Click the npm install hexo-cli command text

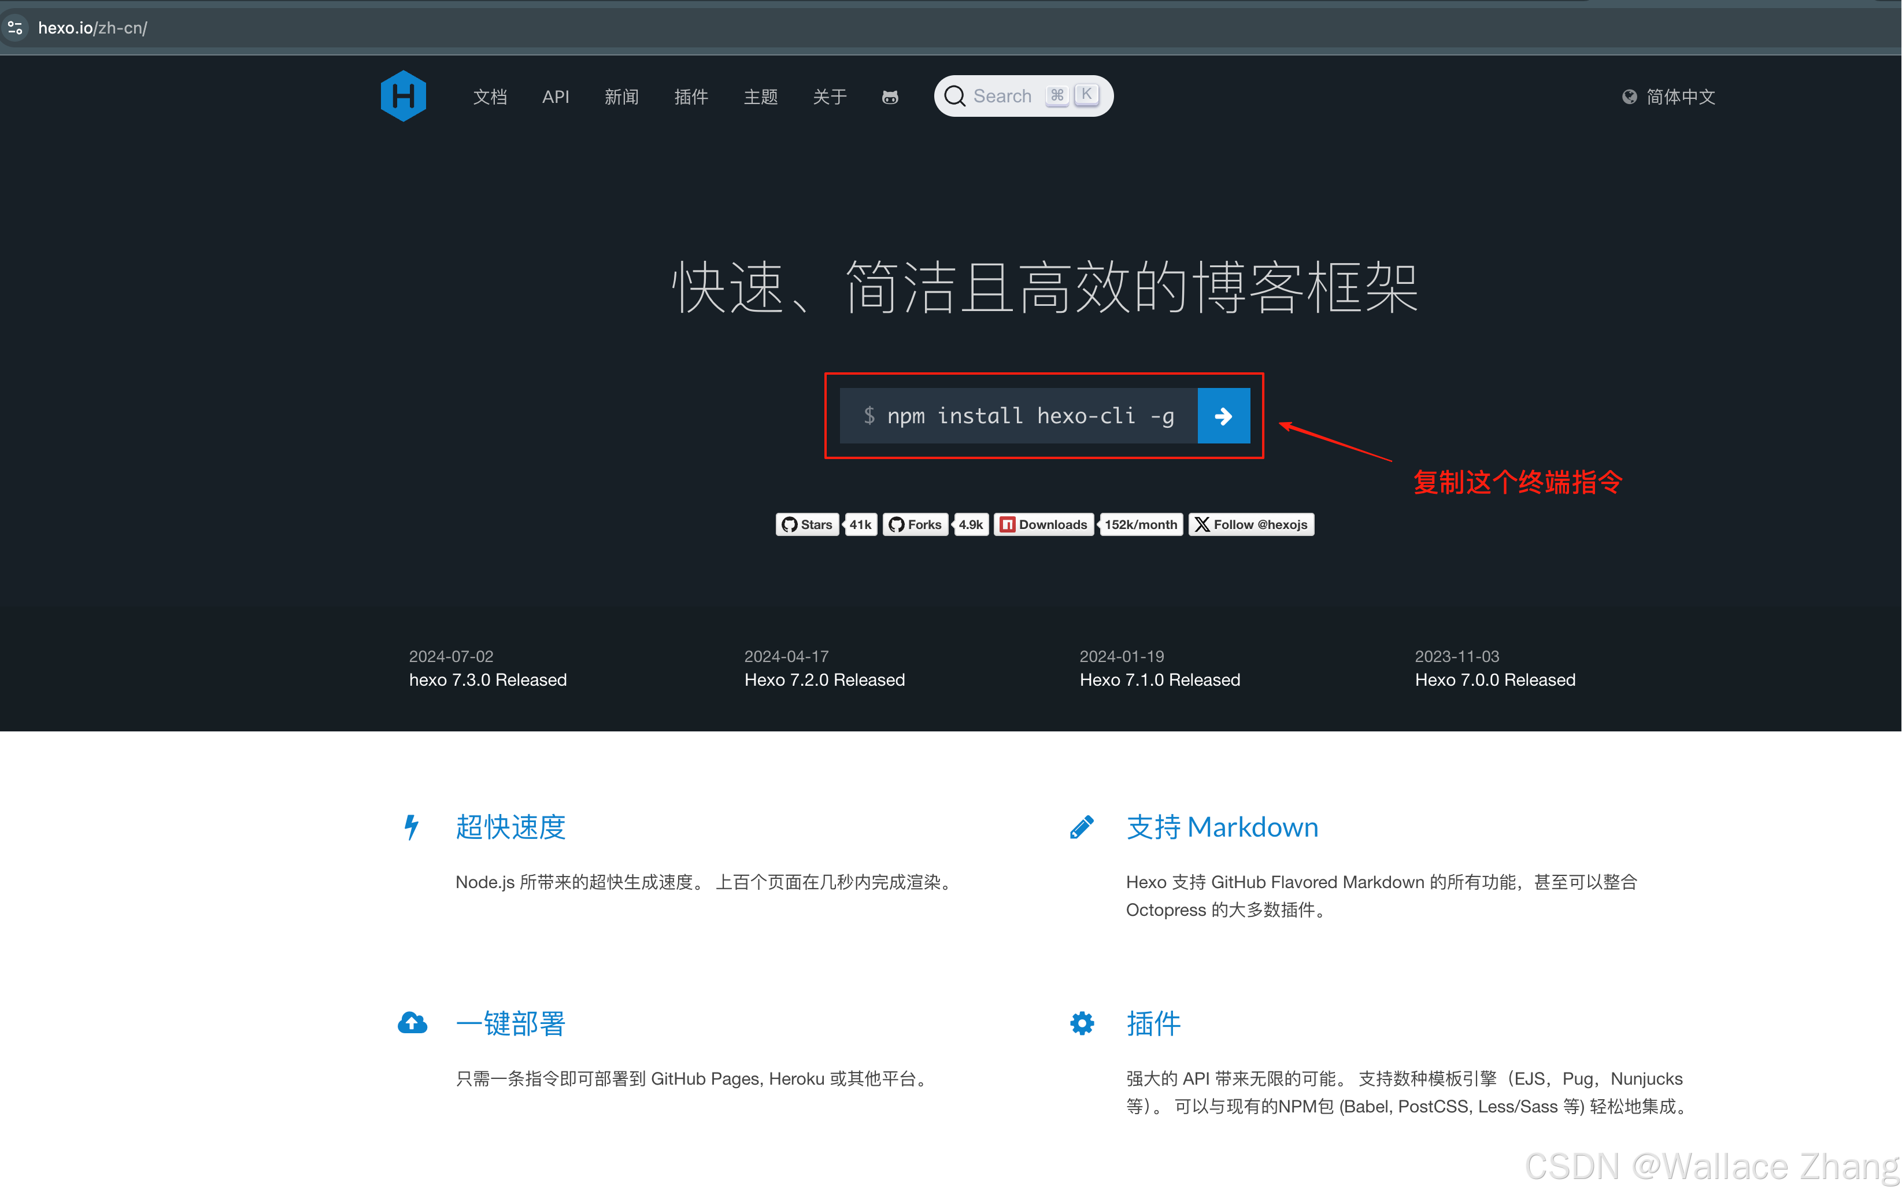(1030, 415)
